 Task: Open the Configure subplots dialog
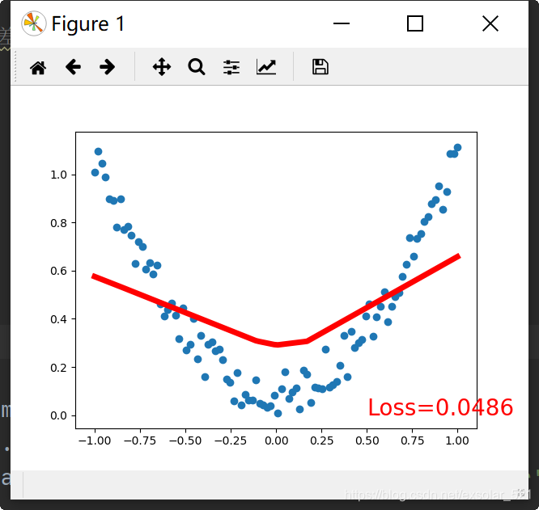click(x=231, y=67)
